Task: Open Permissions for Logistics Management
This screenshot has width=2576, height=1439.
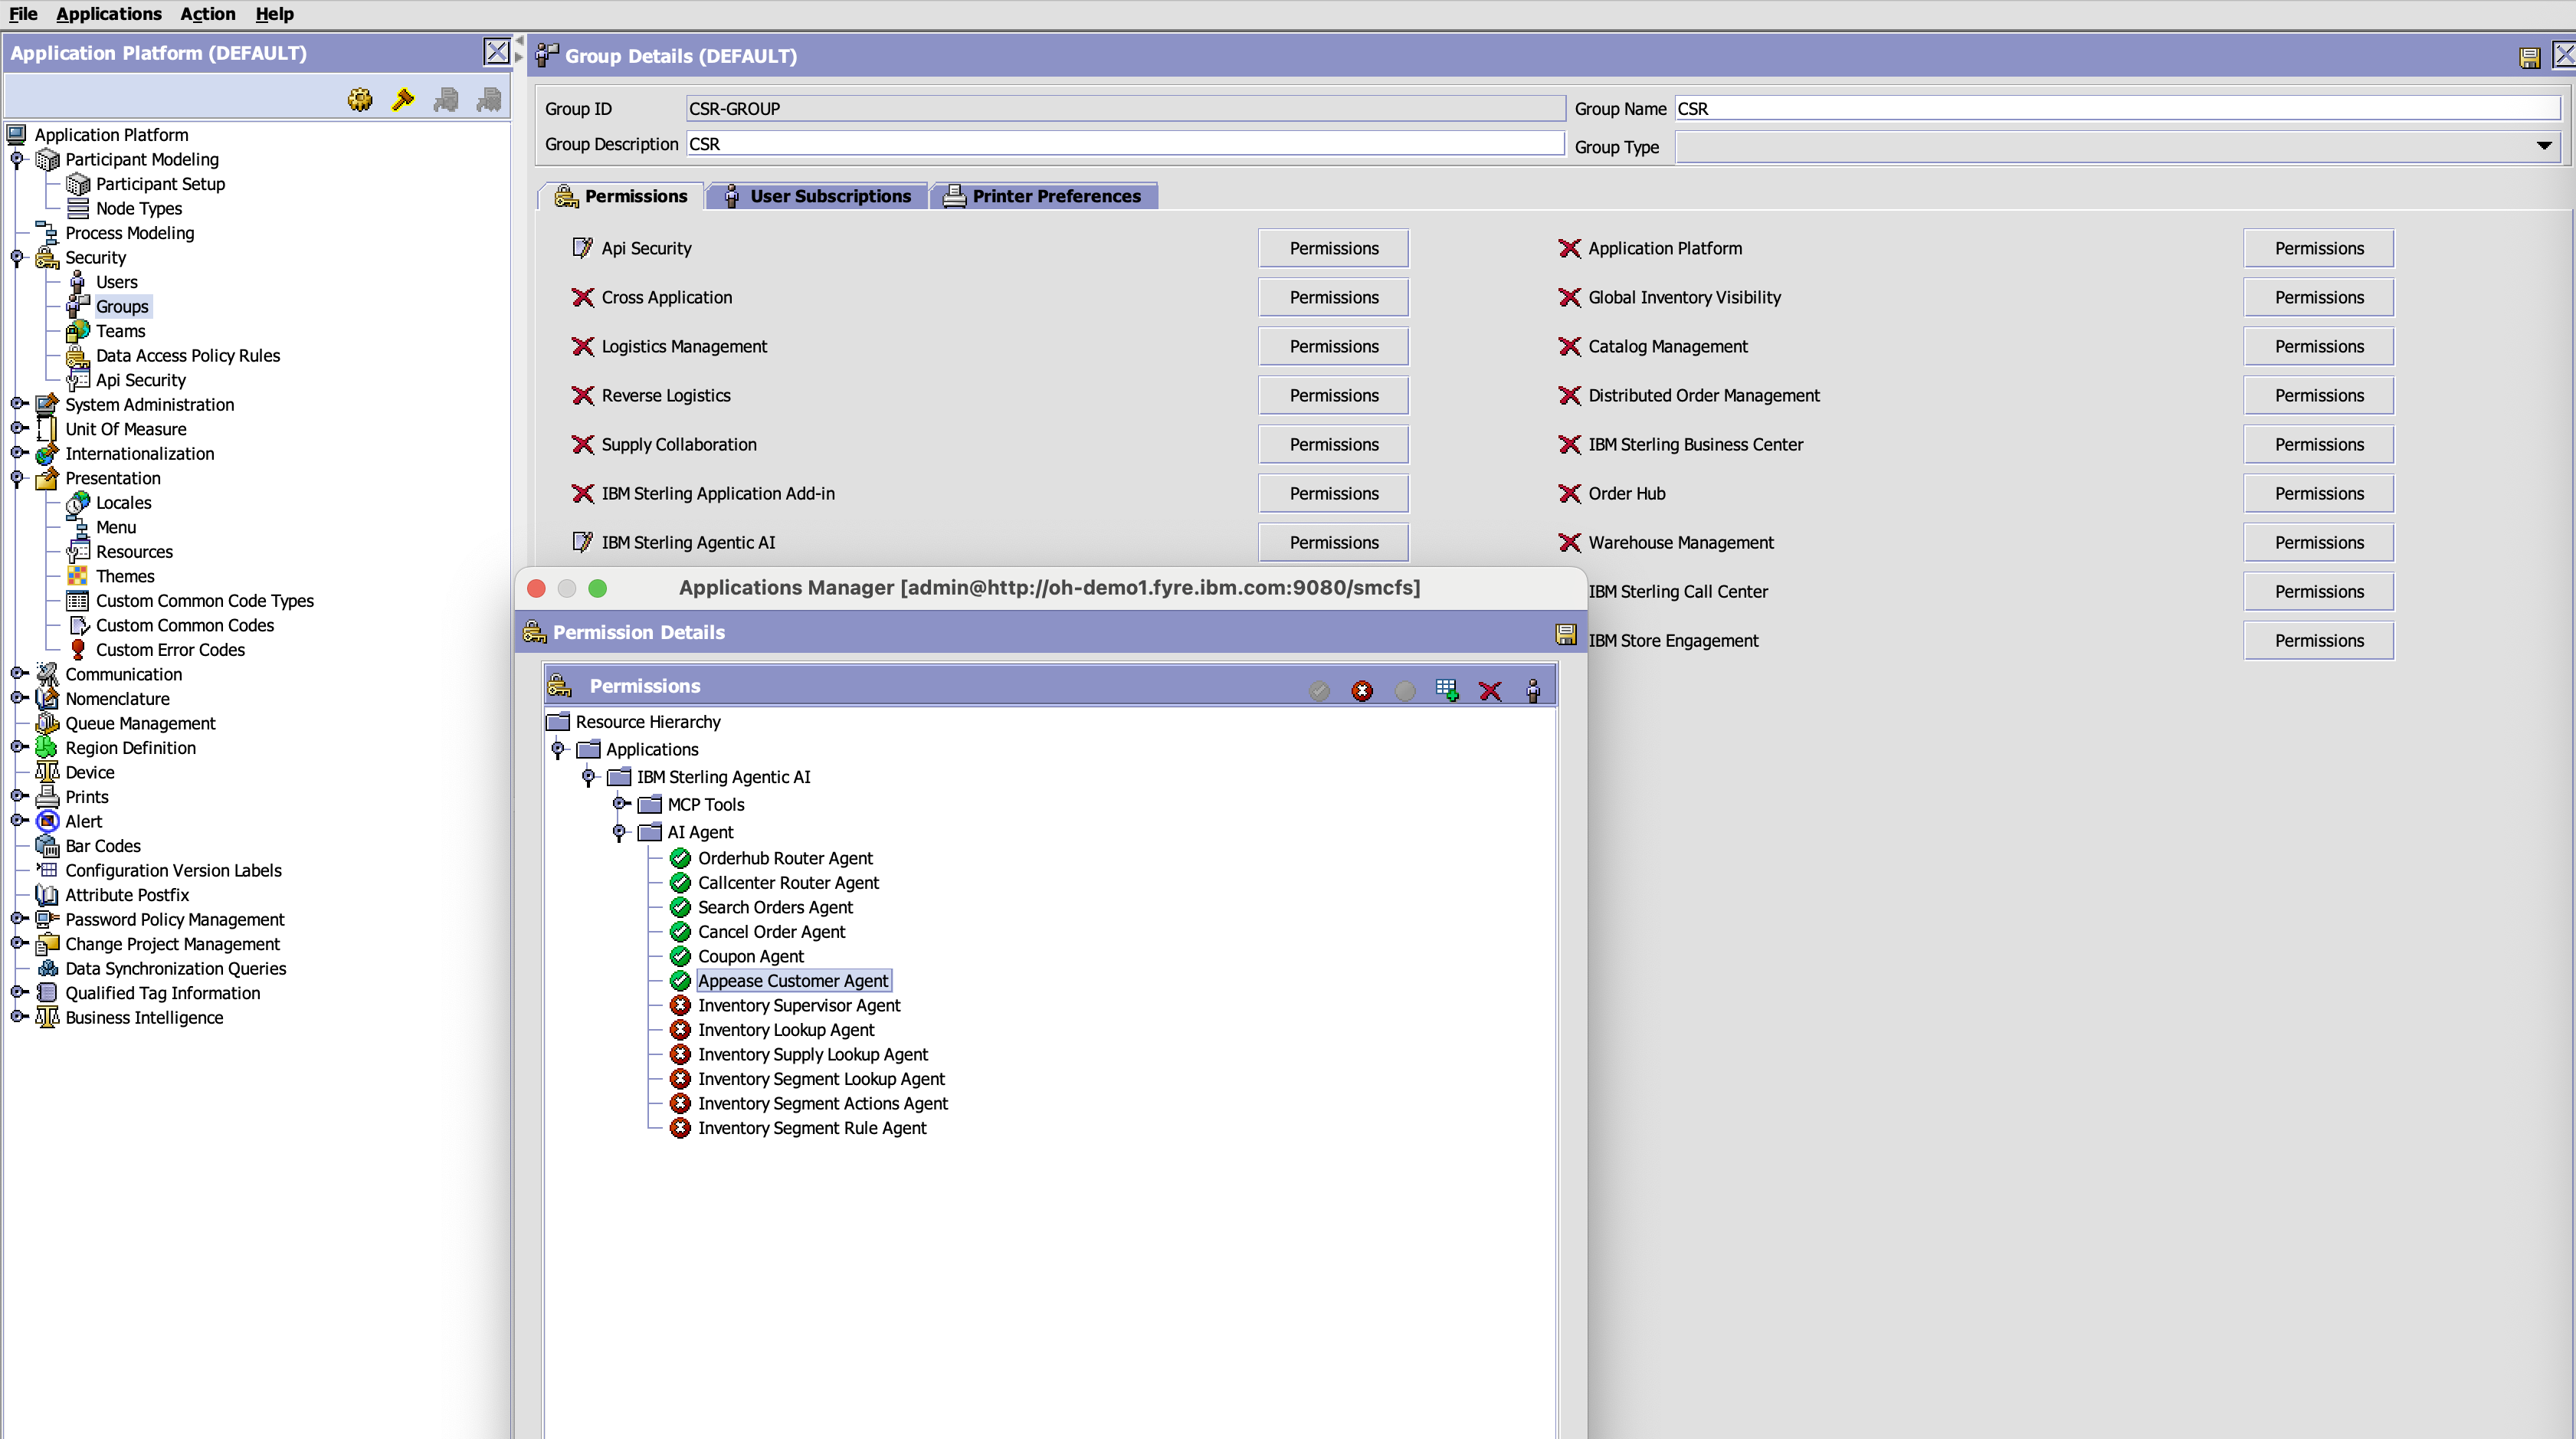Action: (x=1333, y=346)
